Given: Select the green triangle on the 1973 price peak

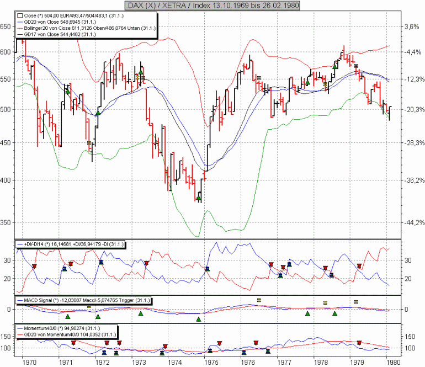Looking at the screenshot, I should (141, 72).
